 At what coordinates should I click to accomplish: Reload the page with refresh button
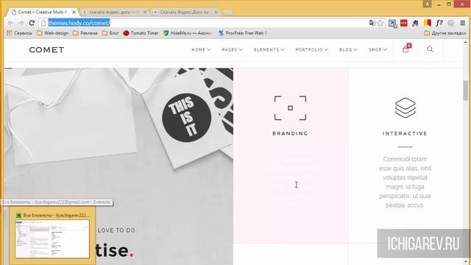[32, 23]
